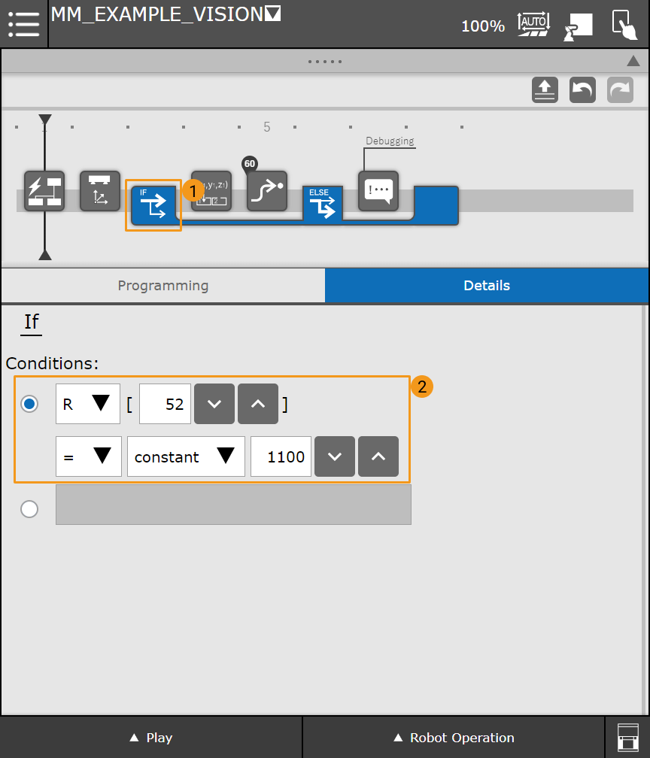Select the Debugging message instruction icon
The image size is (650, 758).
click(378, 191)
